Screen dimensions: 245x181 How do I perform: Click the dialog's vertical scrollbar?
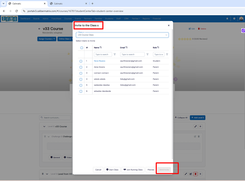coord(172,94)
